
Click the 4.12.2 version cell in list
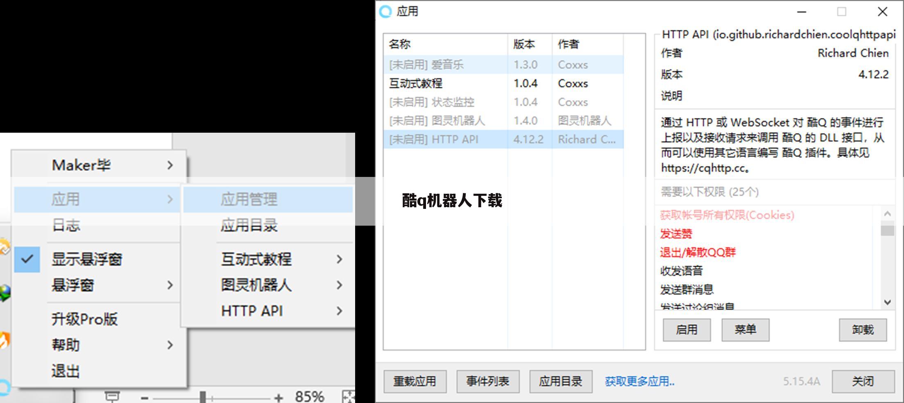528,139
